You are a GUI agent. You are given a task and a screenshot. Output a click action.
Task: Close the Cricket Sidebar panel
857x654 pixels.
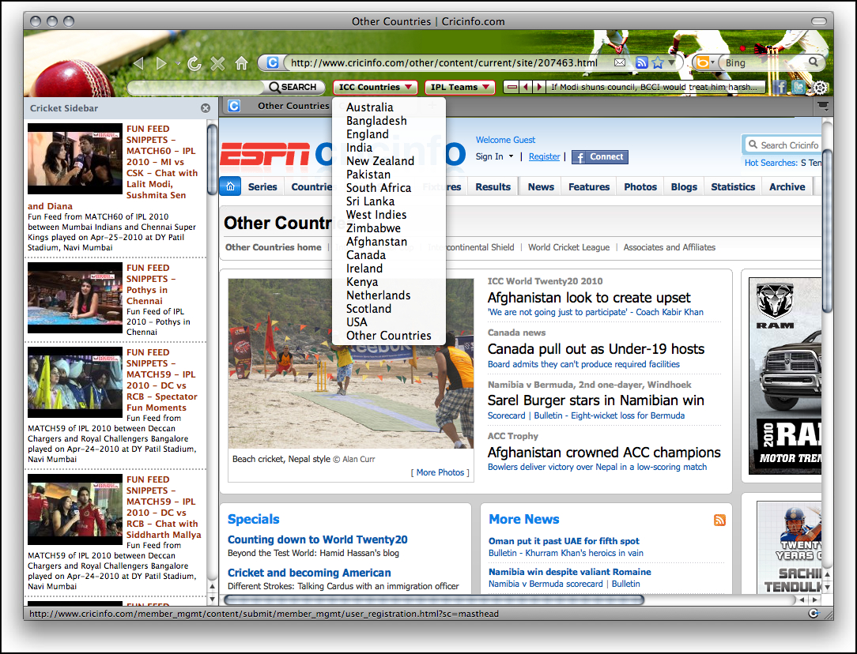click(x=206, y=108)
